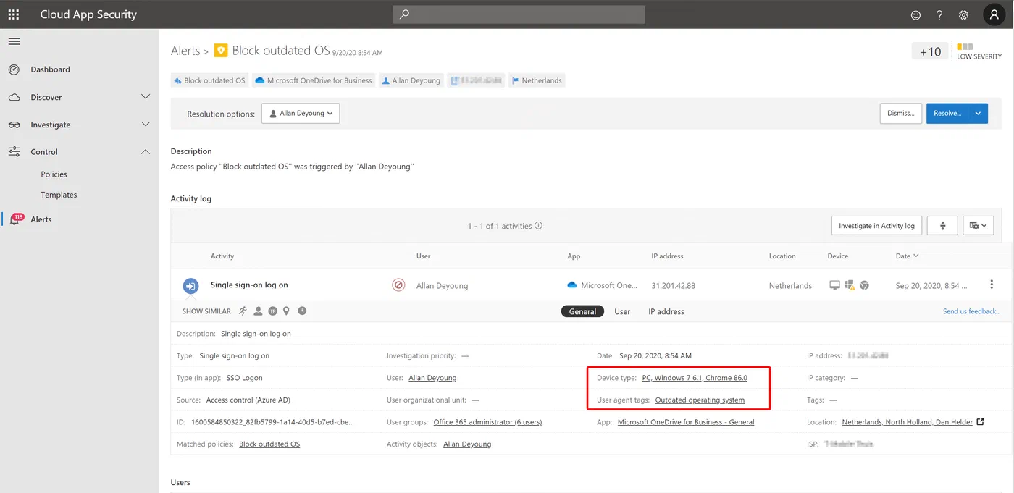Click the activities info icon
The image size is (1014, 493).
[538, 226]
